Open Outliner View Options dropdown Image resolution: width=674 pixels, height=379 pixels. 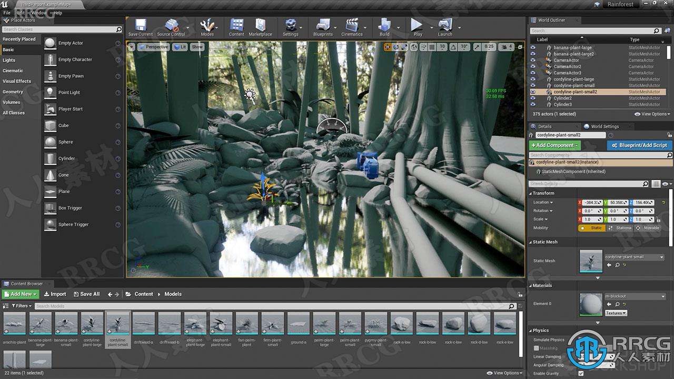coord(652,114)
